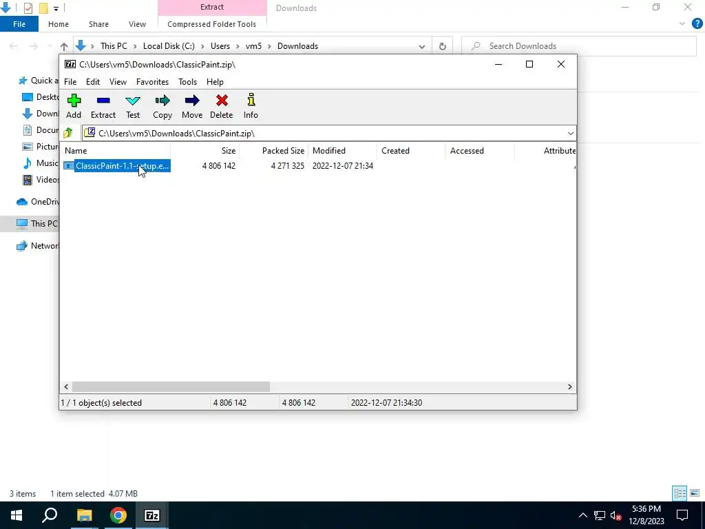Run Test on the archive
This screenshot has width=705, height=529.
133,106
